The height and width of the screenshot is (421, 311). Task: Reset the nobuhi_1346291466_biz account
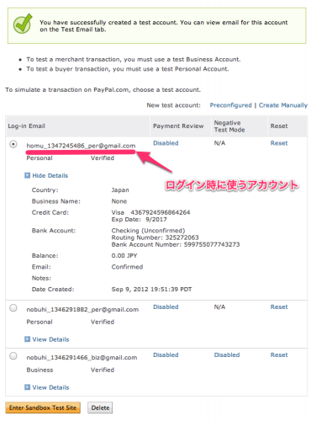(279, 355)
